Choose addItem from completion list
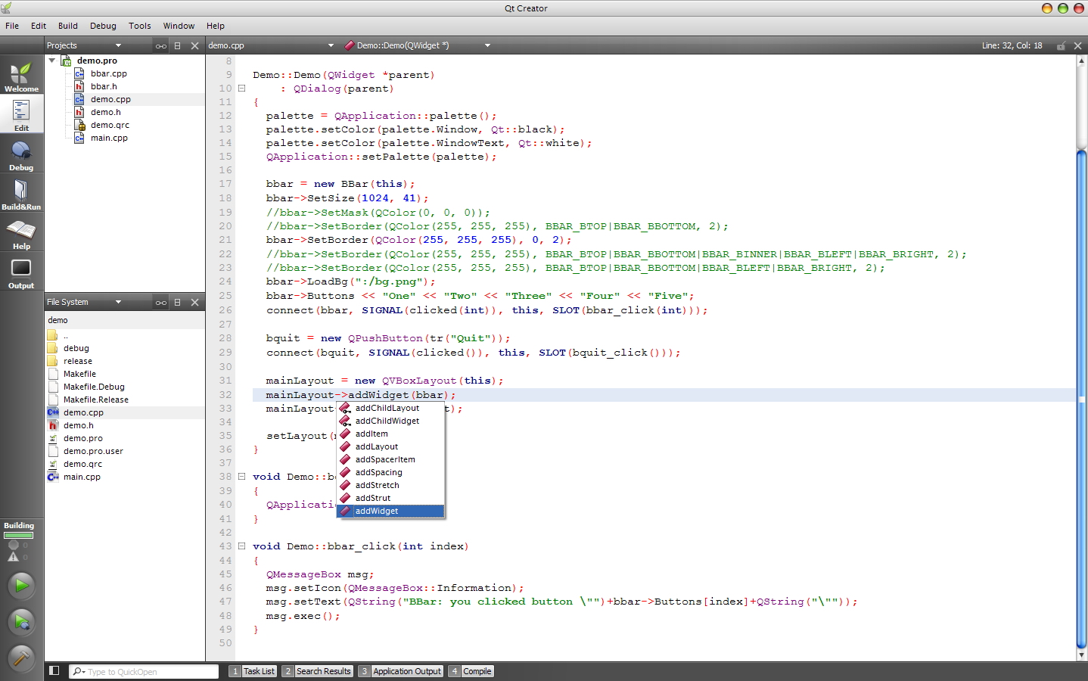1088x681 pixels. pos(390,434)
